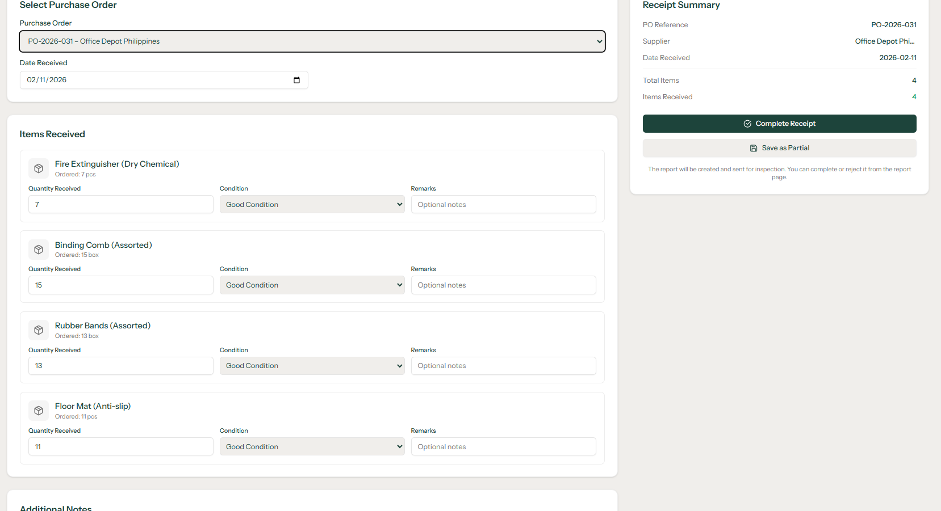The image size is (941, 511).
Task: Click the Total Items label in summary
Action: (x=661, y=81)
